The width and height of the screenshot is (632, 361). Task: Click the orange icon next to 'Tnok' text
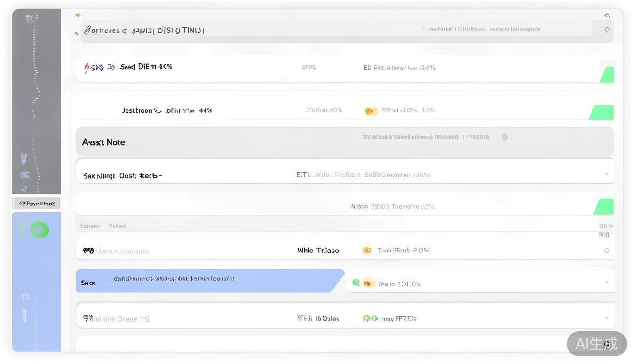(x=367, y=250)
